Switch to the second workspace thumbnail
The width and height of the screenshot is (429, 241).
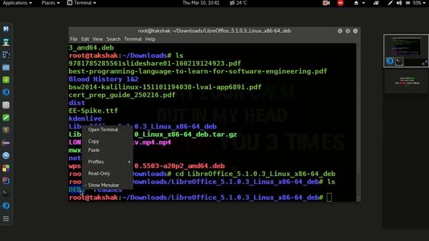pos(406,82)
